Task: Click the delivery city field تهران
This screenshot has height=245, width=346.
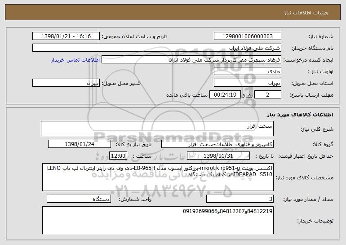Action: [x=66, y=83]
